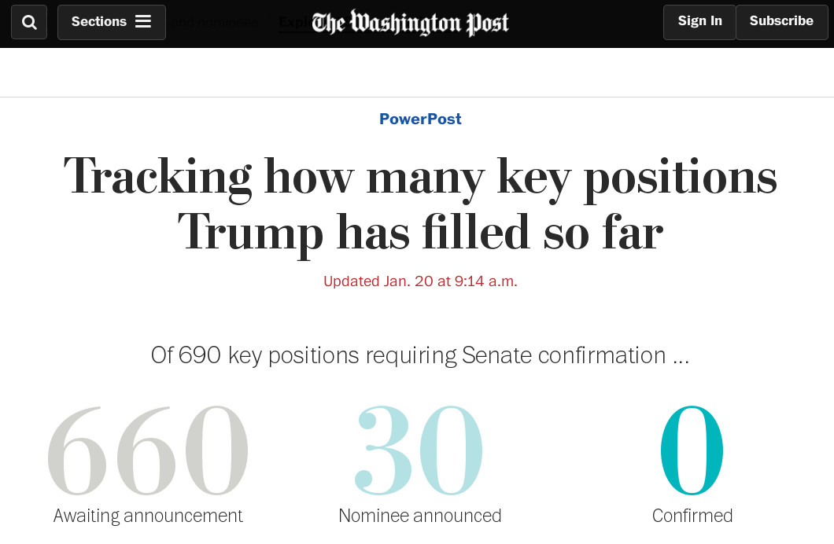
Task: Select the 'Nominee announced' label
Action: point(419,516)
